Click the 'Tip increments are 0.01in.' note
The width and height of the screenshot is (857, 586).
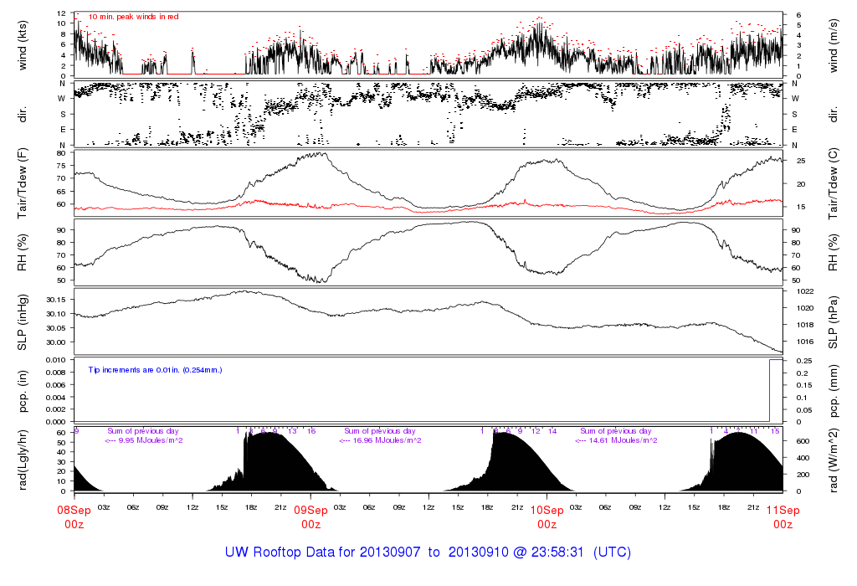click(x=135, y=370)
